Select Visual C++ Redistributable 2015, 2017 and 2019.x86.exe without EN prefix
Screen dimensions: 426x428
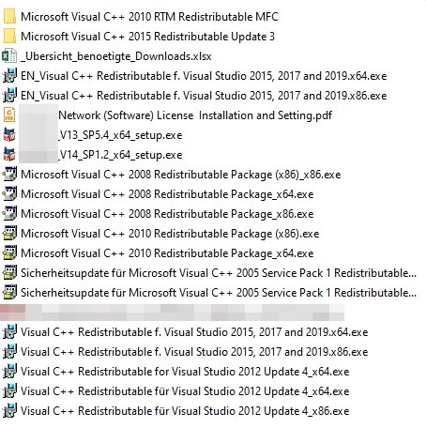(x=194, y=352)
